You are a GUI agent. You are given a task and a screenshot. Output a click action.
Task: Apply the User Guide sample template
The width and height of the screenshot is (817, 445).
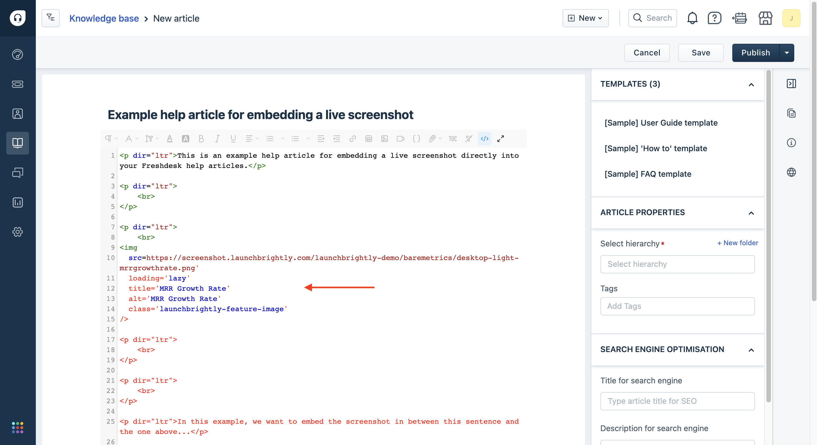[x=661, y=123]
